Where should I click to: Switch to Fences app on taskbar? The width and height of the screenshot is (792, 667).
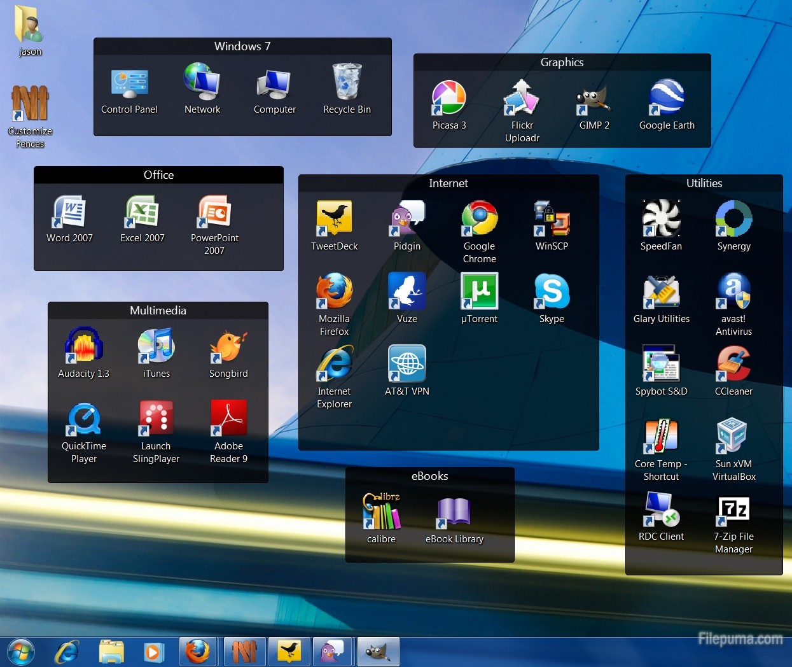[244, 652]
